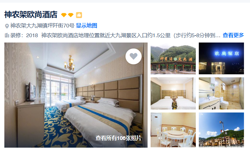Click the 装修：2018 renovation info text
The image size is (250, 152).
tap(24, 35)
